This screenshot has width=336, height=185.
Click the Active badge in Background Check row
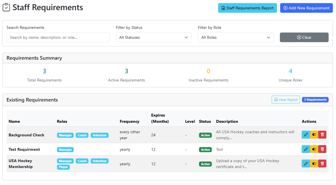pyautogui.click(x=205, y=135)
